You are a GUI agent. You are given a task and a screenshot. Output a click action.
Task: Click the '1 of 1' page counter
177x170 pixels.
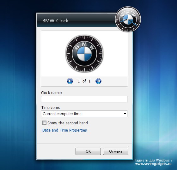84,81
